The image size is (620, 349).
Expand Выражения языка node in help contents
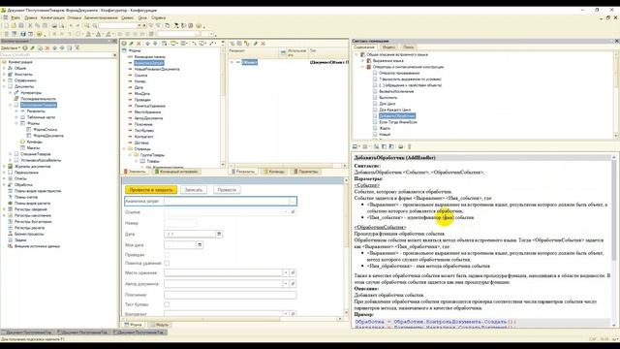pyautogui.click(x=362, y=61)
